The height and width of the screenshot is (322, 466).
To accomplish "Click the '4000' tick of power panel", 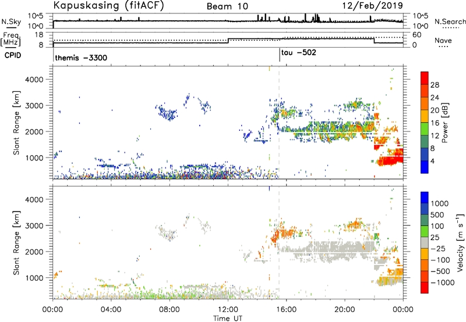I will coord(34,80).
